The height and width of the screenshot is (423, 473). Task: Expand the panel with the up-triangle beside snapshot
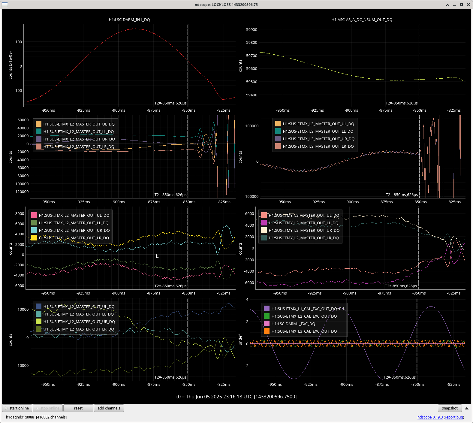(467, 408)
